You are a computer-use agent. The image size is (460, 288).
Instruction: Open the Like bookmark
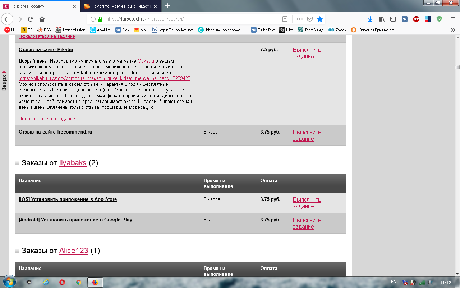(x=286, y=30)
